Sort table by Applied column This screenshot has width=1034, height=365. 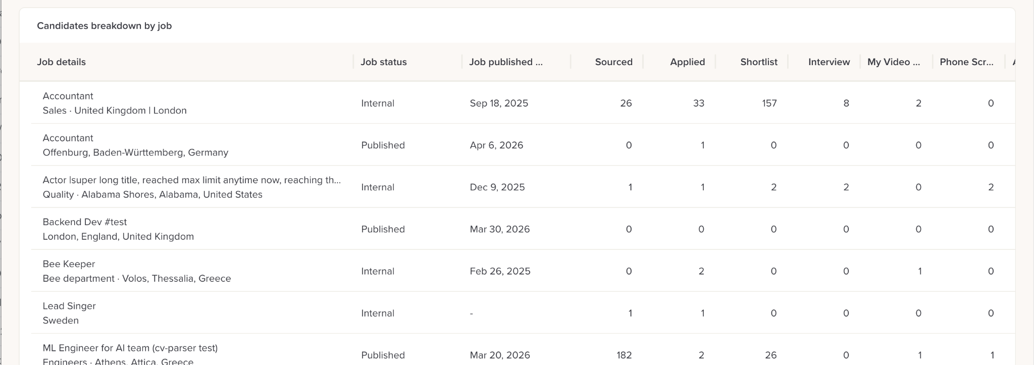687,62
